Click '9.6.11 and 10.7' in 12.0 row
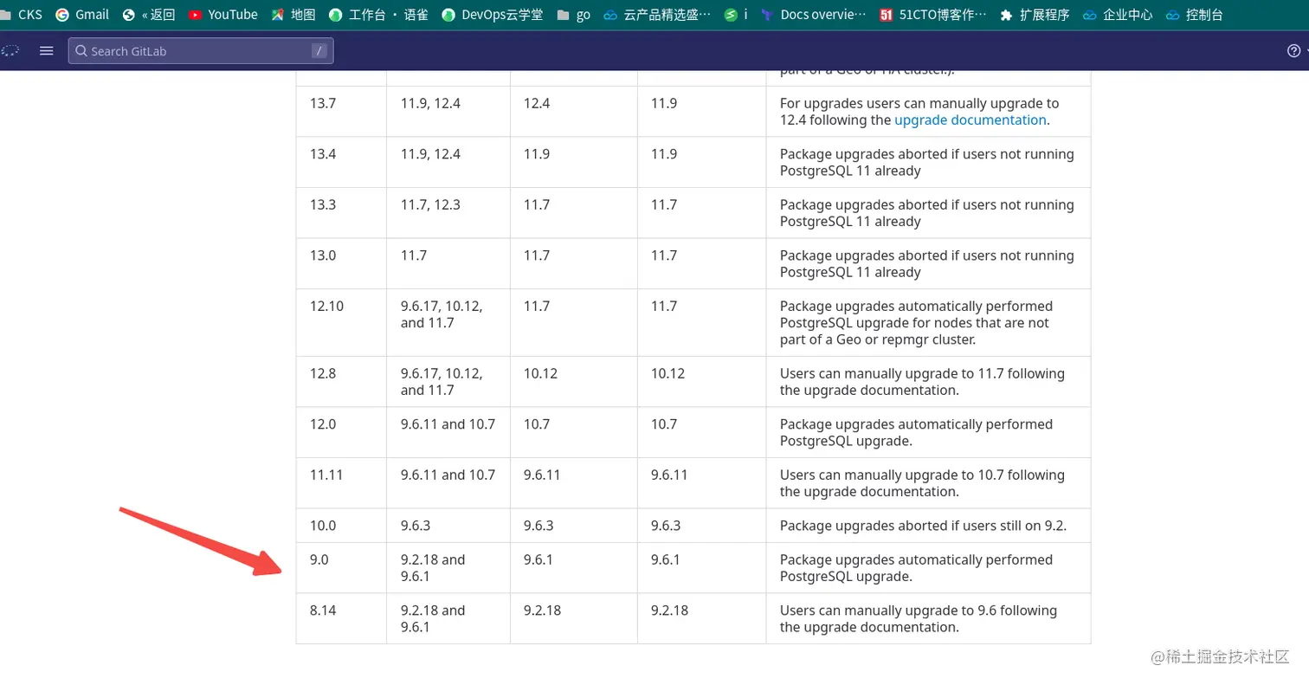Viewport: 1309px width, 685px height. [448, 424]
